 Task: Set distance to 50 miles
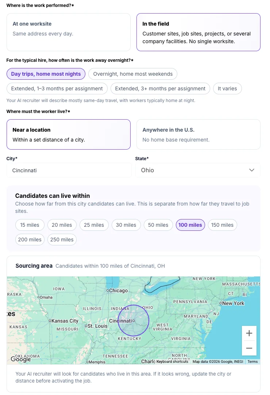coord(158,225)
